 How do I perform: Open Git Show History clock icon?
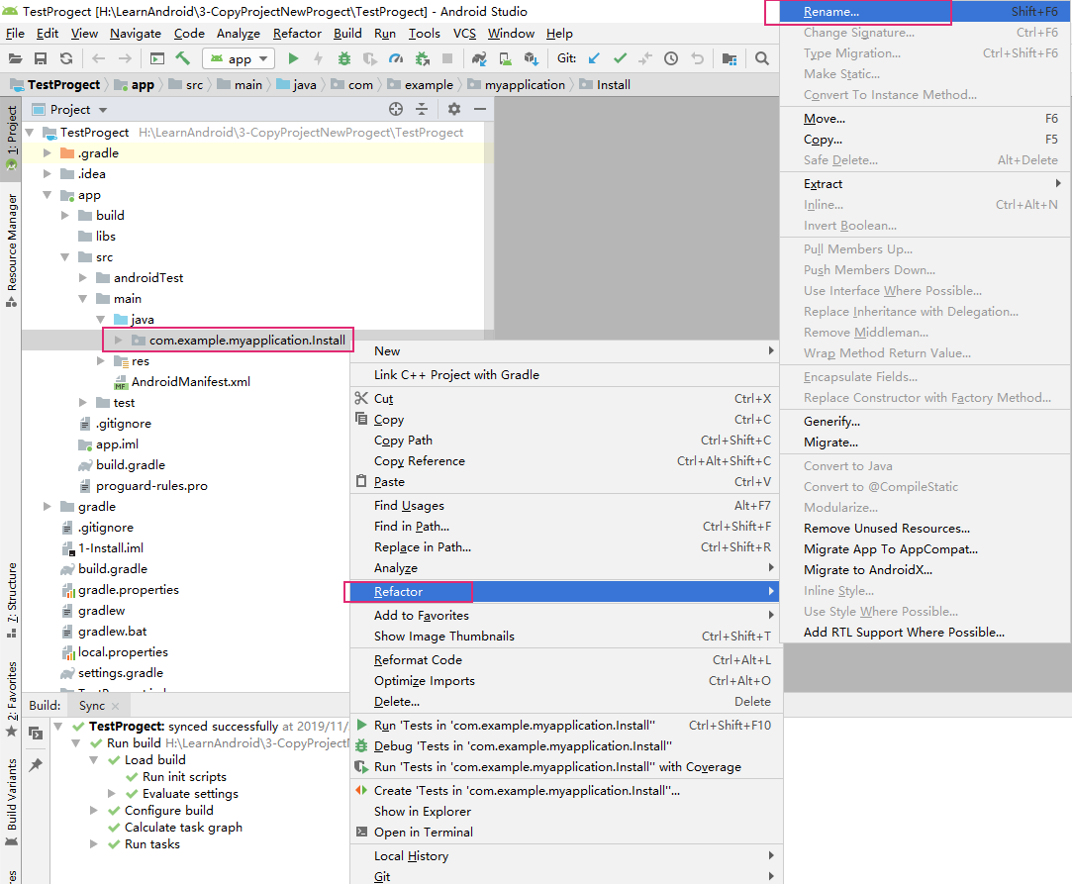(671, 58)
